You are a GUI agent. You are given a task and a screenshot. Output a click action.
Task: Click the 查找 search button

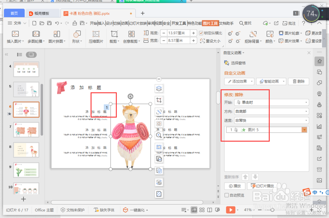tap(245, 23)
